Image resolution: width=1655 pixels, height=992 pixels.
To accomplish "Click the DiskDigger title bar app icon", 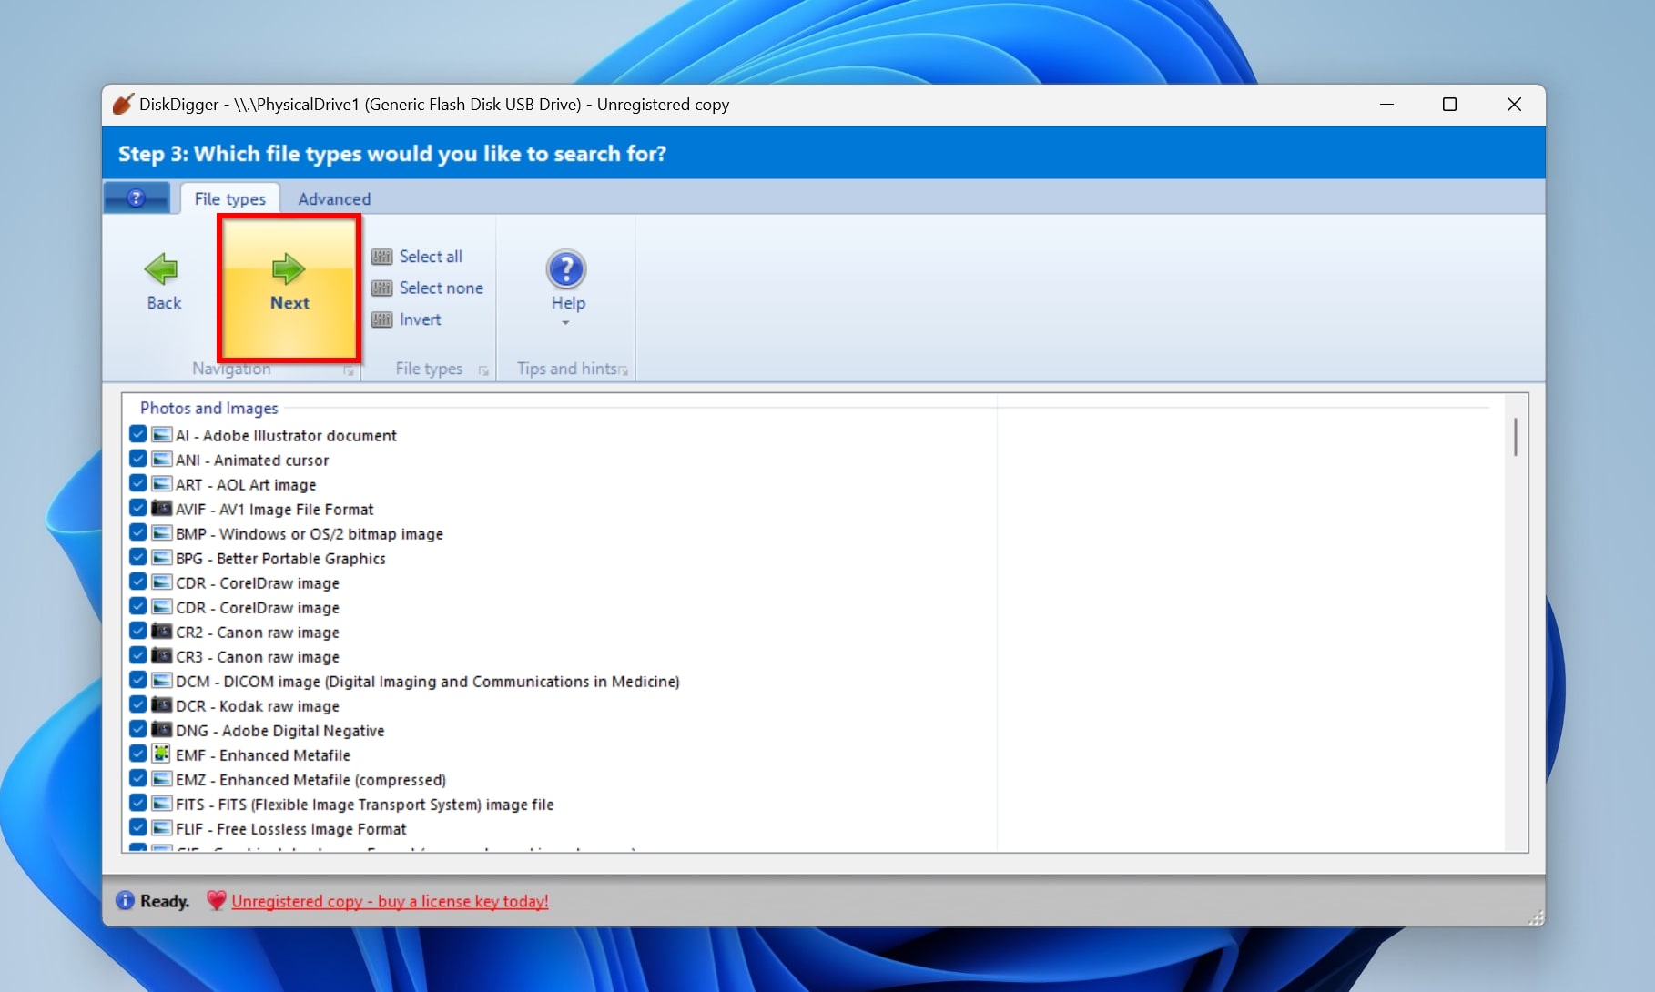I will tap(123, 104).
